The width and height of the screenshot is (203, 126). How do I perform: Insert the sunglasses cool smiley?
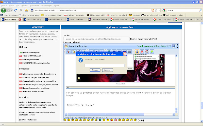click(x=73, y=120)
